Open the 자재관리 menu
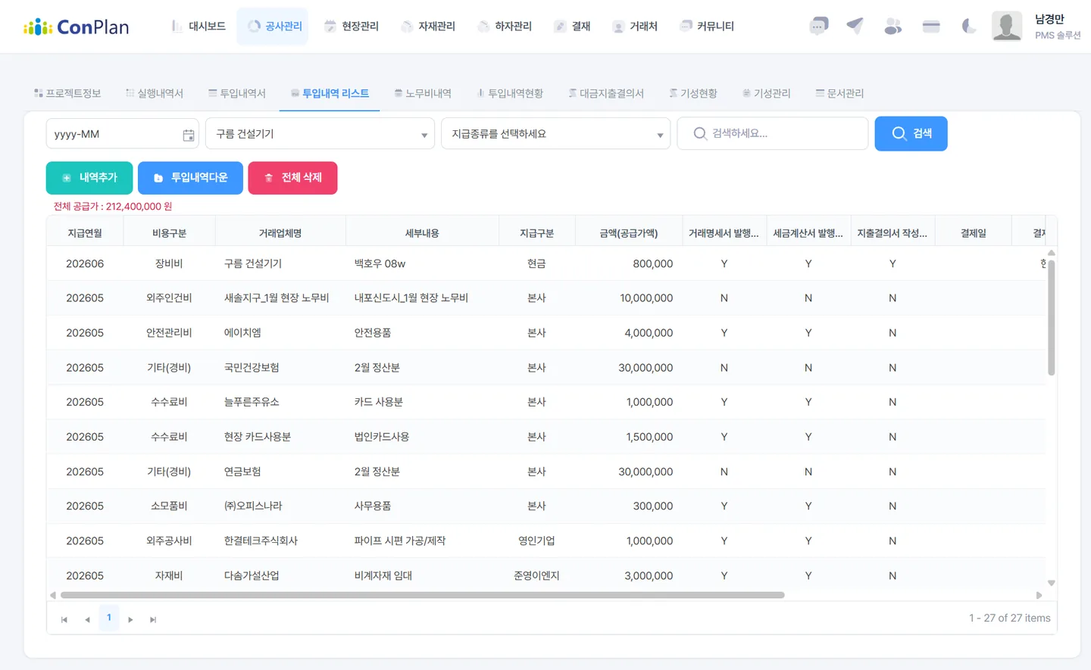The height and width of the screenshot is (670, 1091). pos(428,26)
